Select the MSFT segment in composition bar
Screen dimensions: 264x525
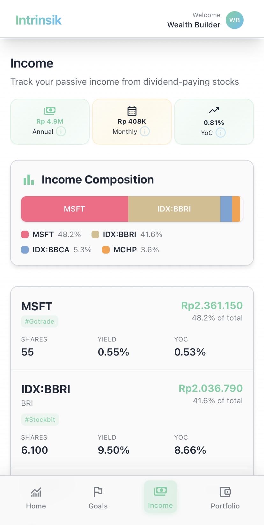[x=75, y=209]
